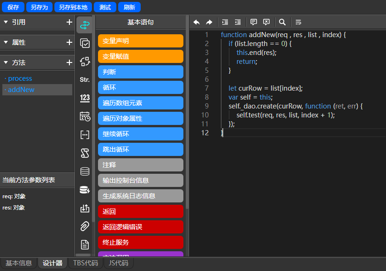Switch to the JS代码 tab
386x271 pixels.
point(119,263)
